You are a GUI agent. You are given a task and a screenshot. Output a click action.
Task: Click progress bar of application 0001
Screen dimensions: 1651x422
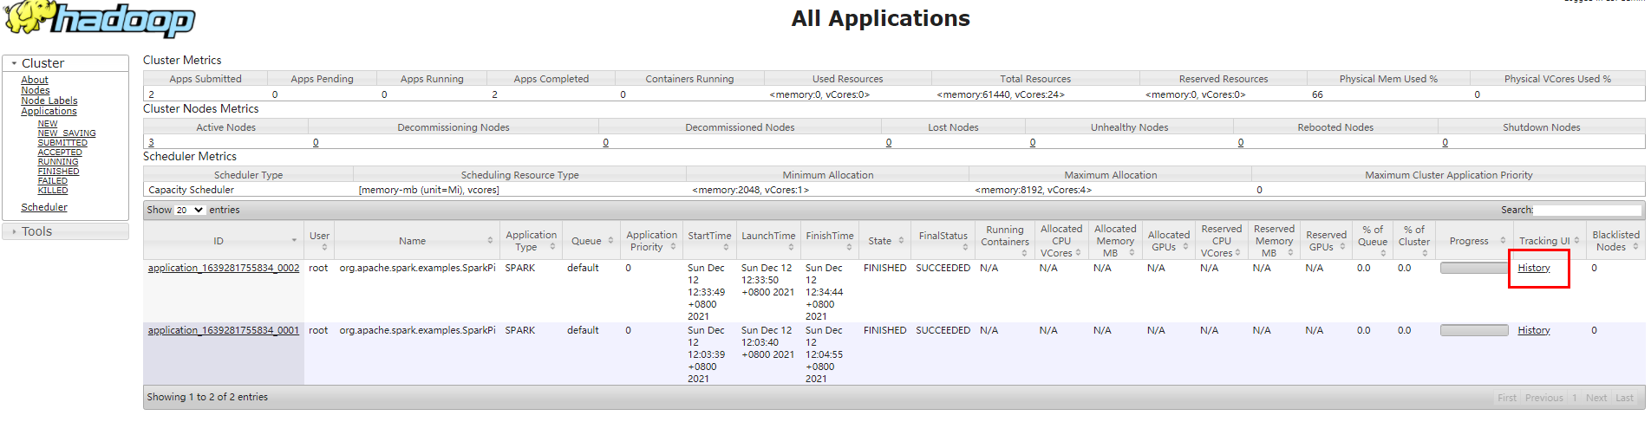coord(1474,330)
